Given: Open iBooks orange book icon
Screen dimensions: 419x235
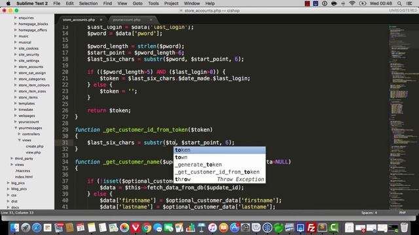Looking at the screenshot, I should (x=223, y=228).
